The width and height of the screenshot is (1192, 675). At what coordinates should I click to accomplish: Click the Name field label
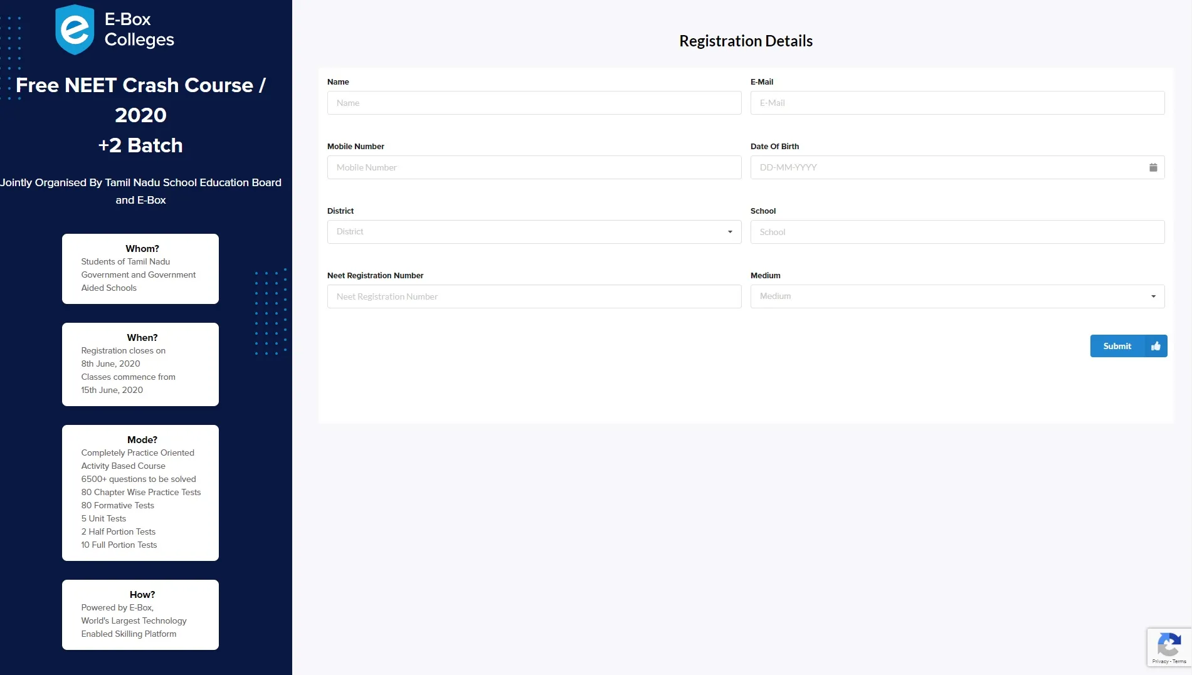pos(338,81)
